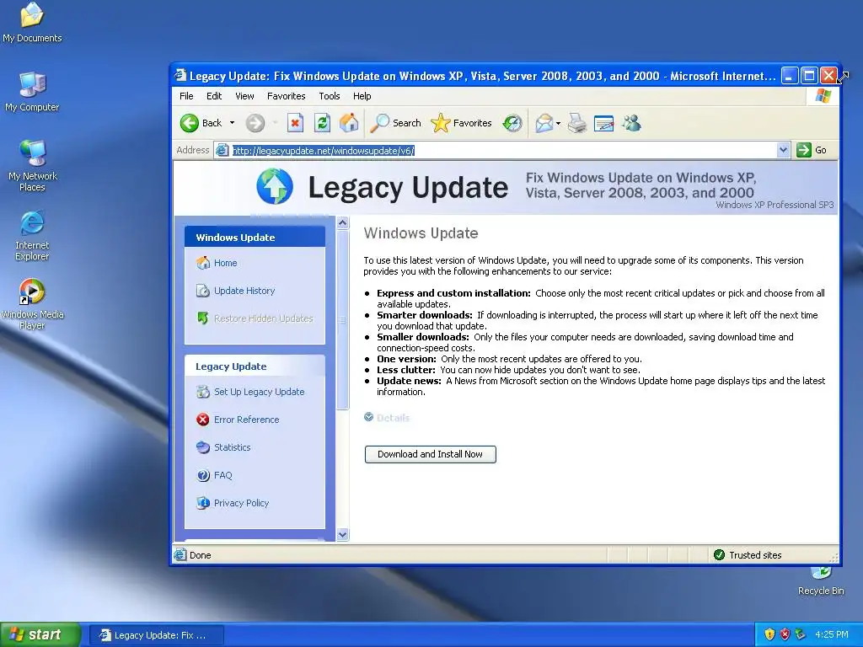Select the My Computer desktop icon
863x647 pixels.
[32, 92]
